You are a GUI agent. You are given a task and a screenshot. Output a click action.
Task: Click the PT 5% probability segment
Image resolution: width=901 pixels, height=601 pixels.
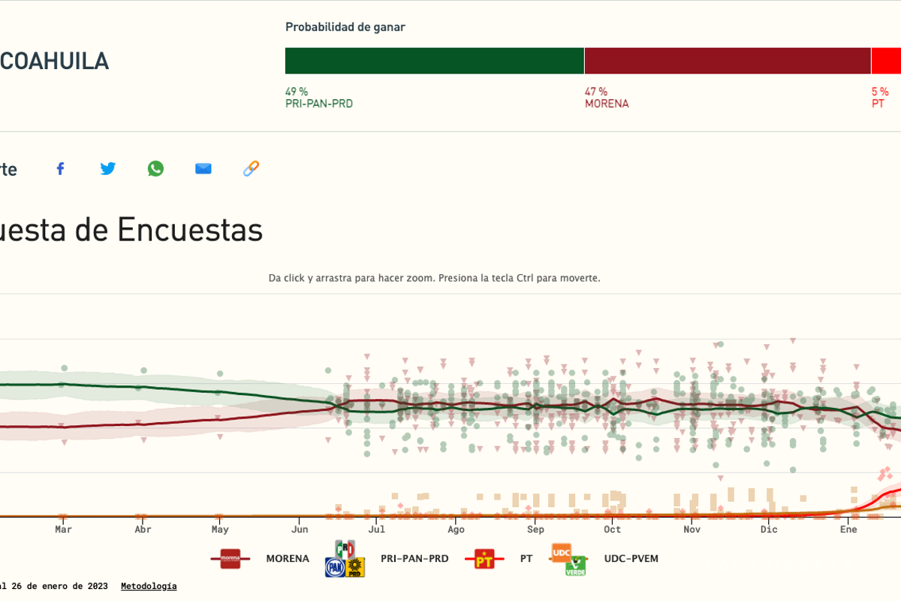pyautogui.click(x=886, y=60)
